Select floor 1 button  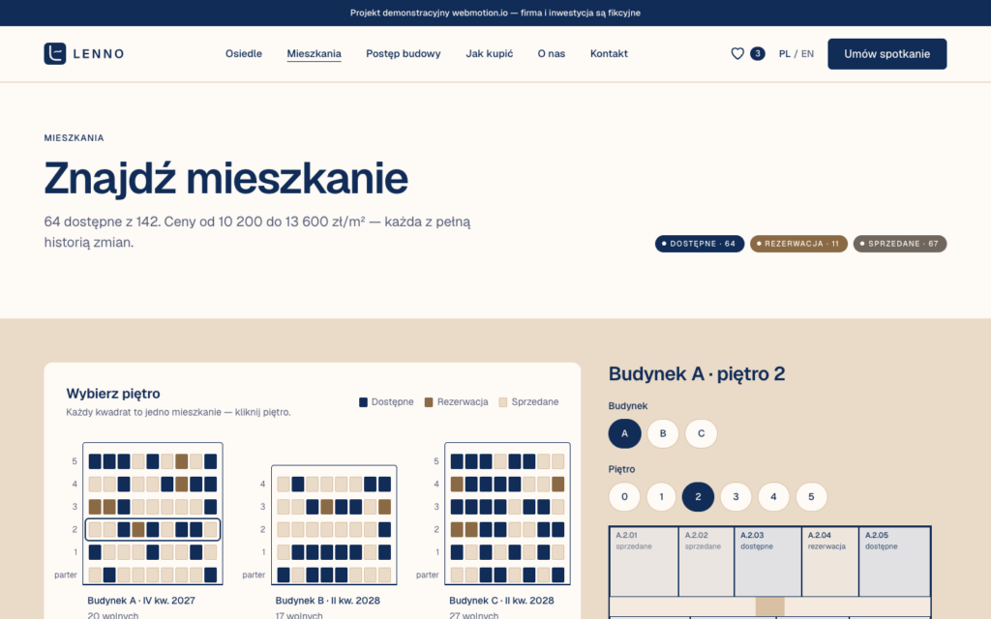[662, 496]
